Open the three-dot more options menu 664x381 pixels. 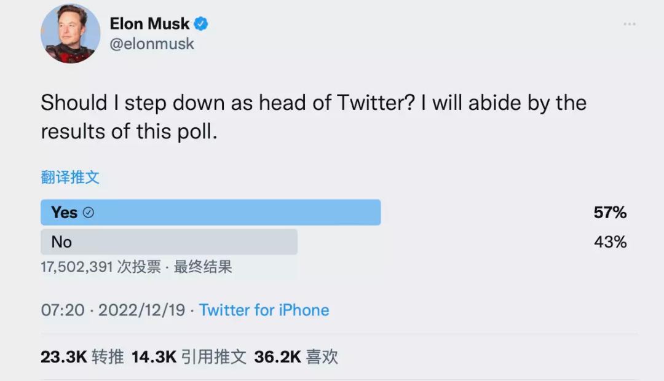tap(630, 24)
